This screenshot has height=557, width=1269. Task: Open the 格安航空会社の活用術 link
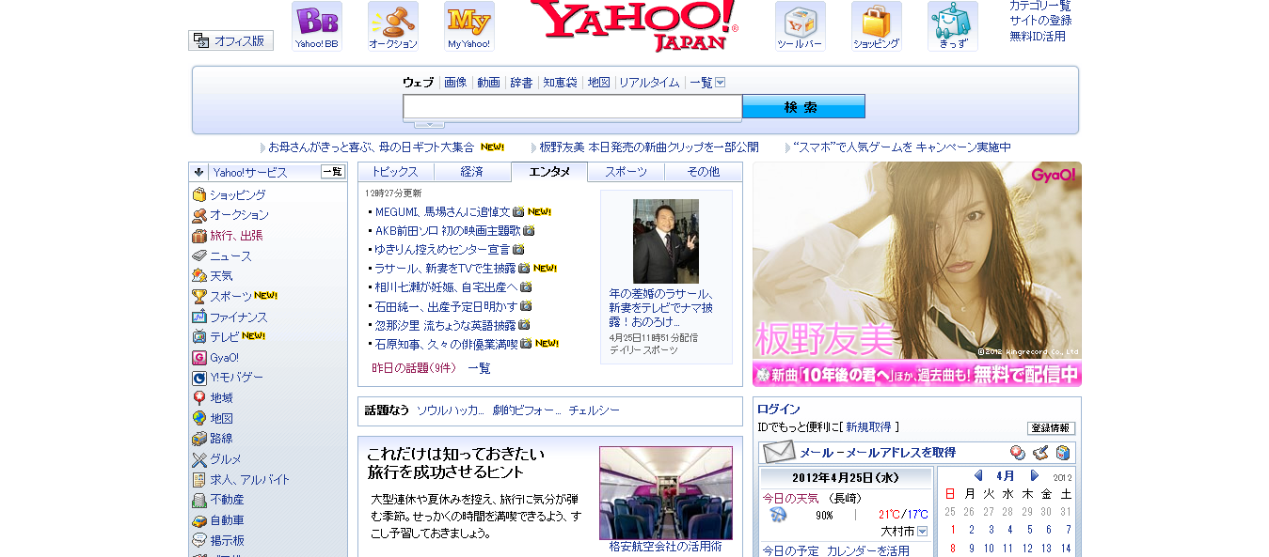point(665,546)
